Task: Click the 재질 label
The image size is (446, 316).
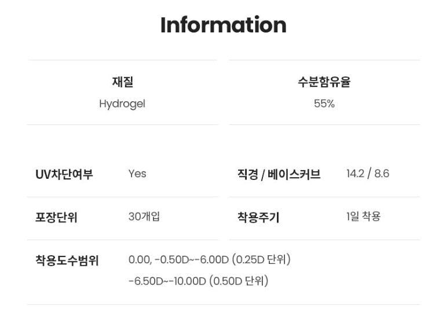Action: (122, 82)
